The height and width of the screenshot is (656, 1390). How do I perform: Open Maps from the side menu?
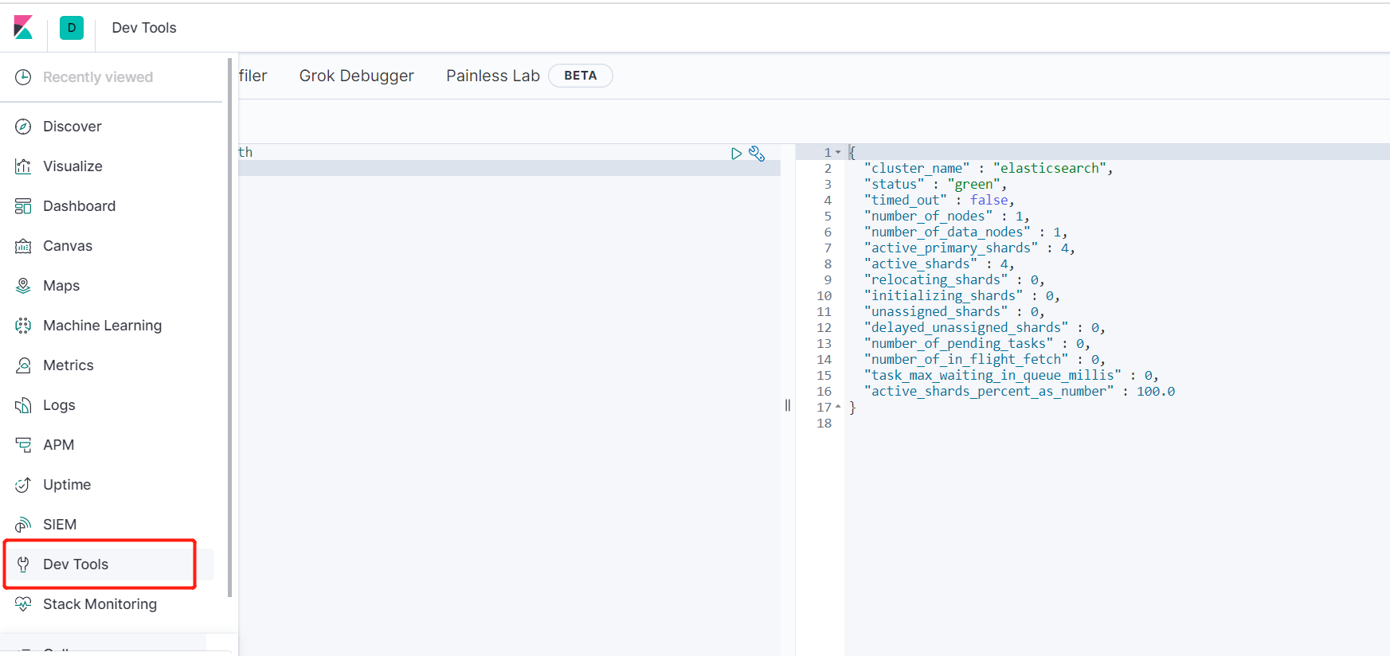pyautogui.click(x=61, y=286)
